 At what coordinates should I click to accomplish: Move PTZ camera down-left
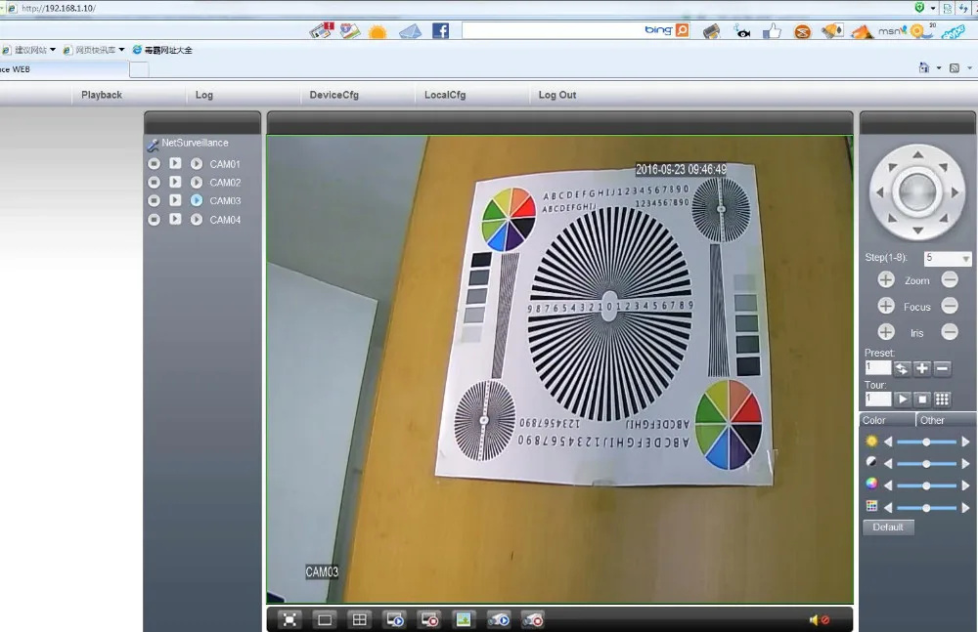(x=892, y=218)
